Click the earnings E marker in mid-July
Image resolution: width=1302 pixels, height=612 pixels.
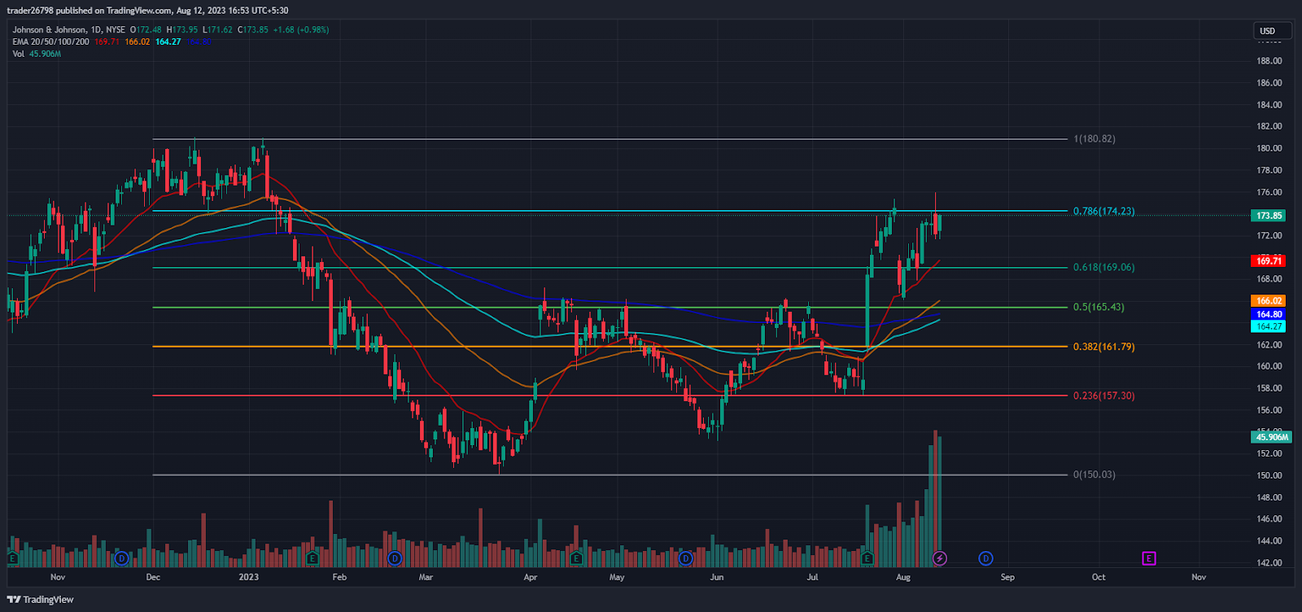[x=867, y=558]
